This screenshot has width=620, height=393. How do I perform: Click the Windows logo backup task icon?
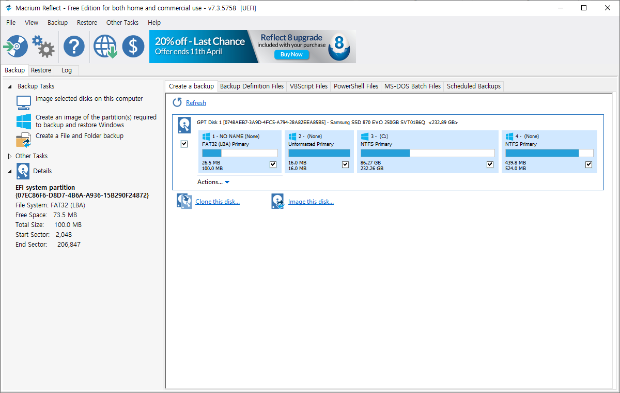pos(24,122)
